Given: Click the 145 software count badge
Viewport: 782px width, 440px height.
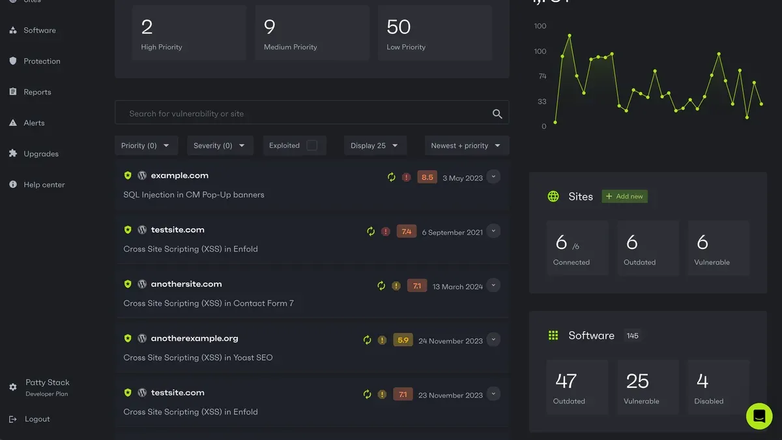Looking at the screenshot, I should pos(633,336).
